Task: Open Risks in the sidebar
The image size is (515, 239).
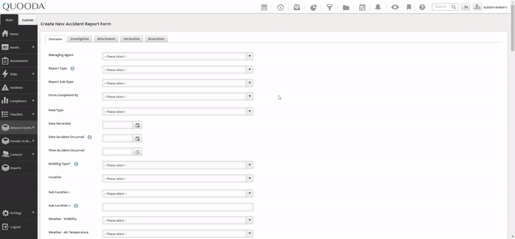Action: coord(19,74)
